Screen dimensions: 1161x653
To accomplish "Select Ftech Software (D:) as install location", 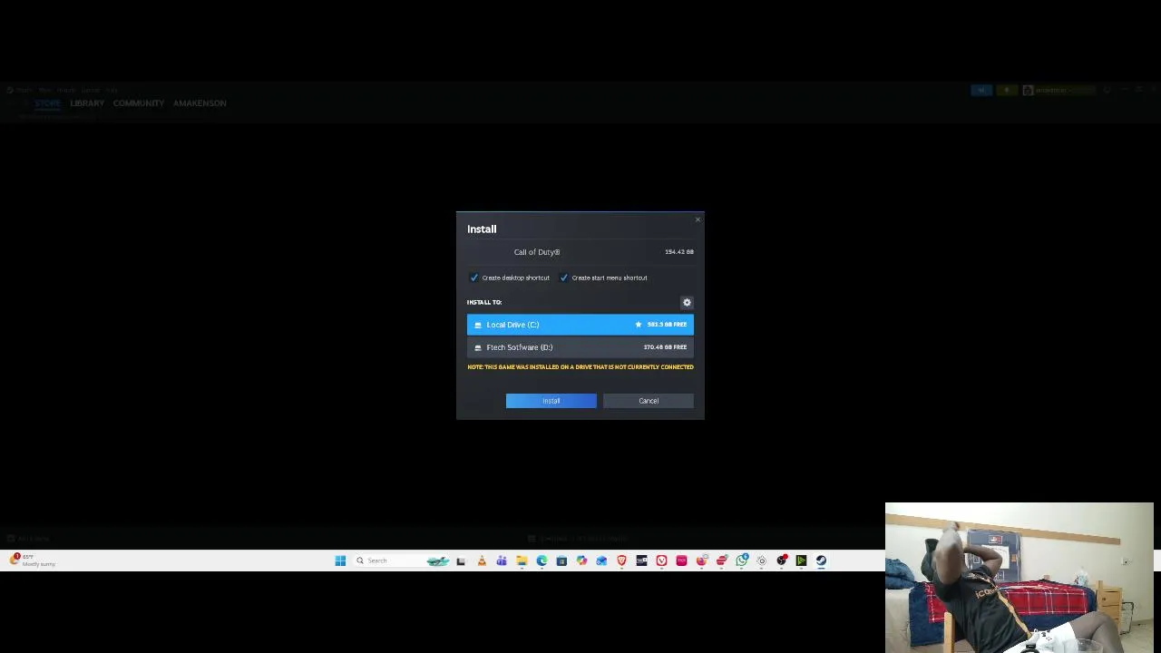I will [x=580, y=346].
